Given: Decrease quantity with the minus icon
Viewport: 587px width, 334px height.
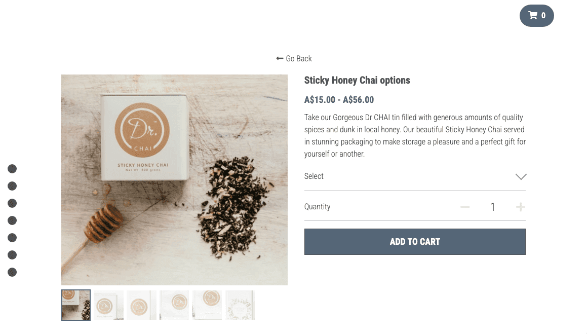Looking at the screenshot, I should click(x=464, y=207).
